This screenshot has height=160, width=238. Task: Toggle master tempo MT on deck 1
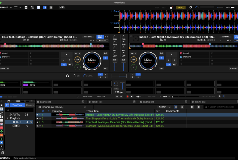[x=105, y=69]
